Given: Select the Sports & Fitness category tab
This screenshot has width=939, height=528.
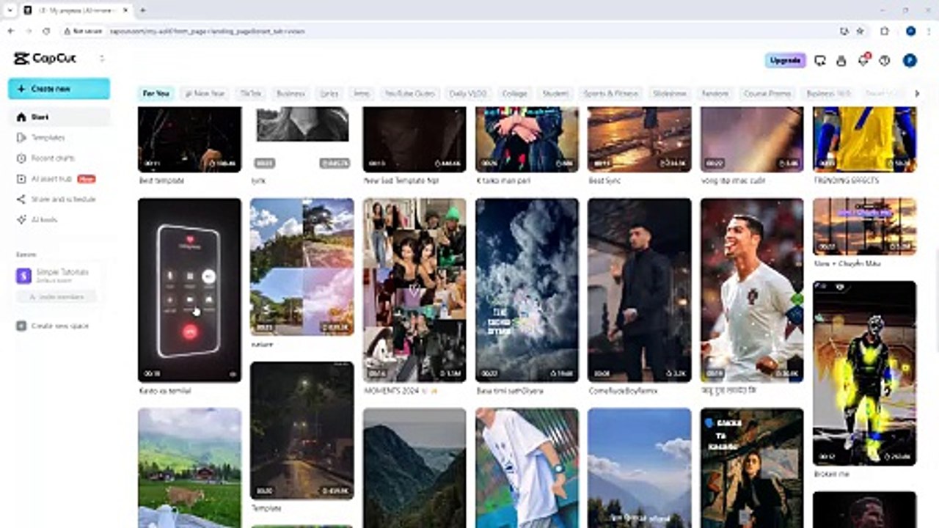Looking at the screenshot, I should (x=610, y=93).
